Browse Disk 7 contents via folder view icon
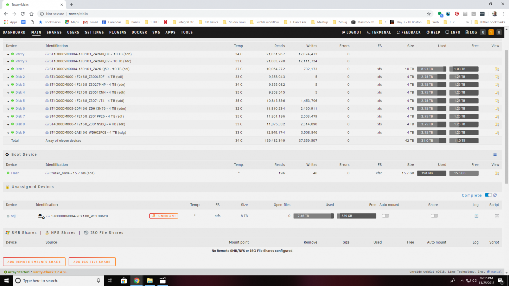 click(497, 117)
